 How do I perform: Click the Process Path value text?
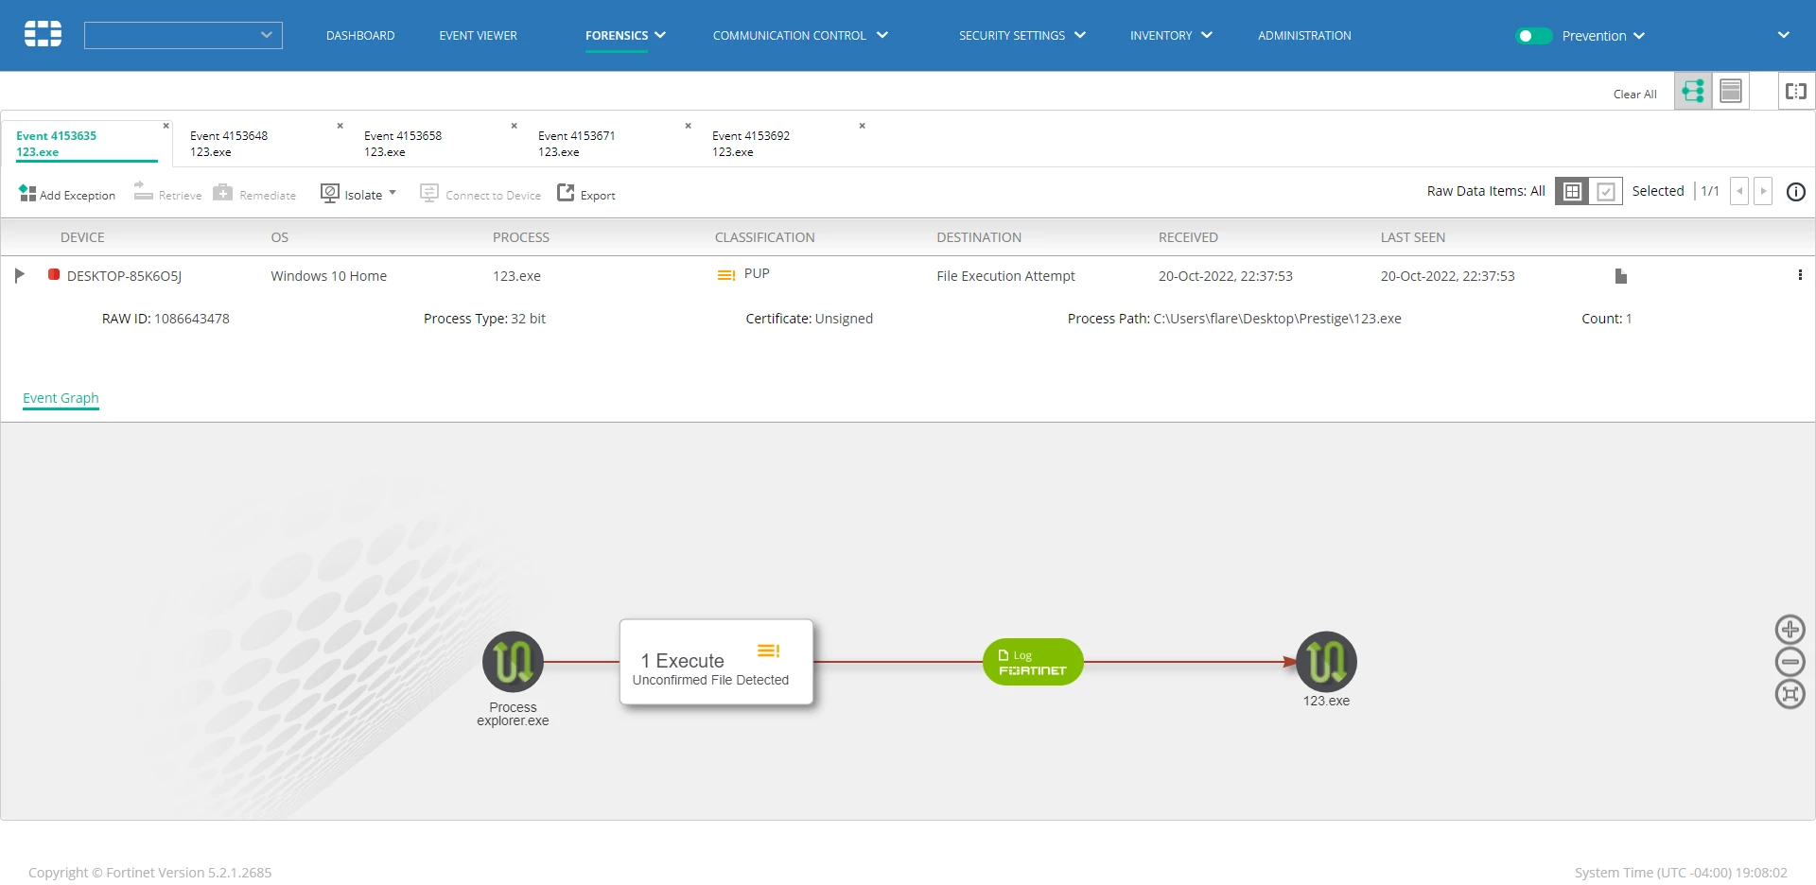[x=1277, y=319]
